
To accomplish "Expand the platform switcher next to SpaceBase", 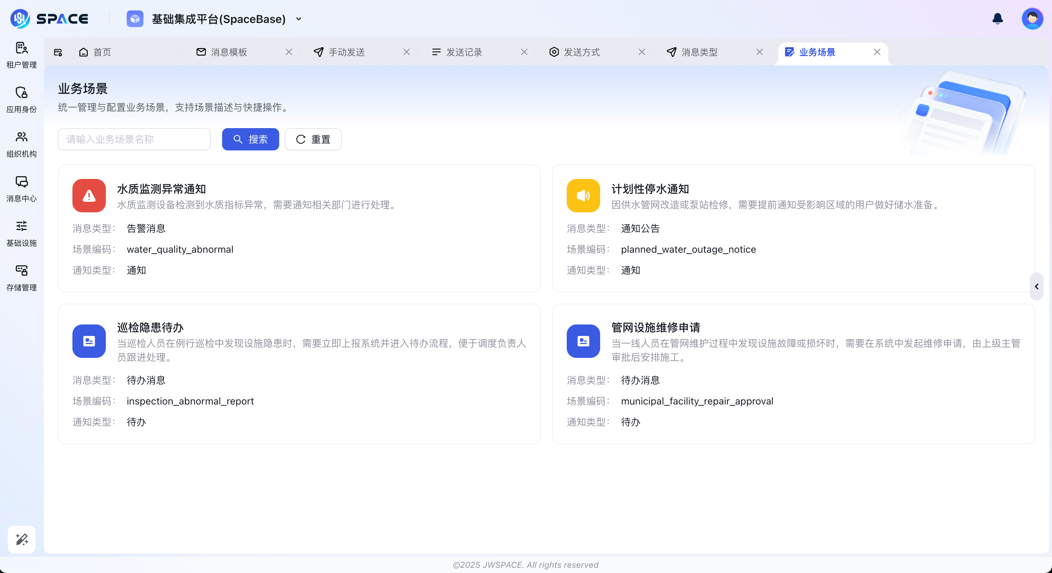I will [299, 19].
